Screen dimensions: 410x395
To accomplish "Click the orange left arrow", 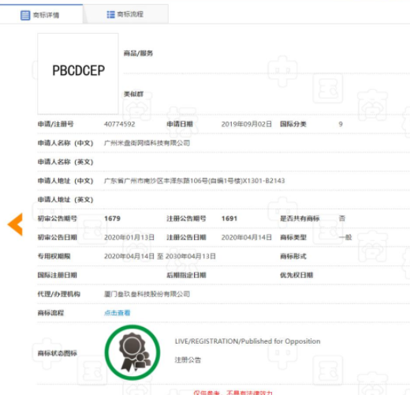I will pos(15,224).
